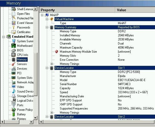Click the Value column header

135,10
